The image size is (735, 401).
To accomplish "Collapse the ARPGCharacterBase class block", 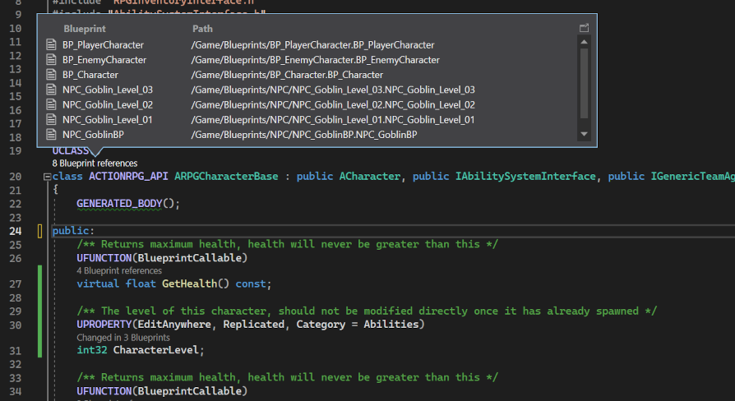I will click(x=47, y=177).
